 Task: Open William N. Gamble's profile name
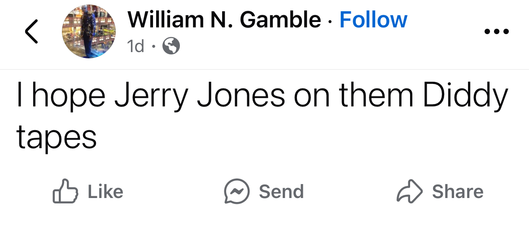[224, 20]
